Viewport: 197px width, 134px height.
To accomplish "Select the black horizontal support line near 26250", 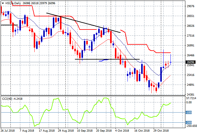I will pos(107,59).
